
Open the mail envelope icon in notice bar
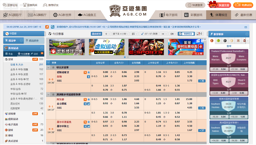(x=246, y=27)
